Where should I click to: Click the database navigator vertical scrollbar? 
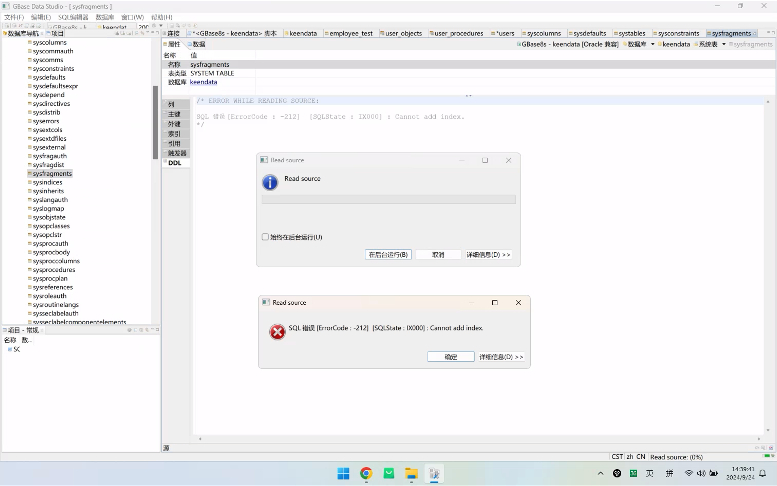pos(155,122)
